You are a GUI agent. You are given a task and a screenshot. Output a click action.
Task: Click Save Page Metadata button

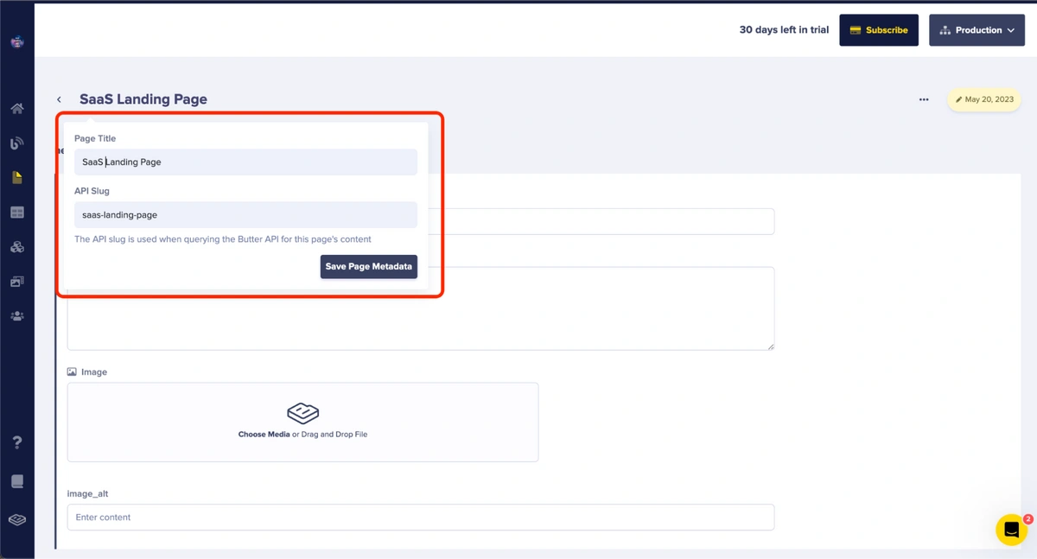(368, 266)
